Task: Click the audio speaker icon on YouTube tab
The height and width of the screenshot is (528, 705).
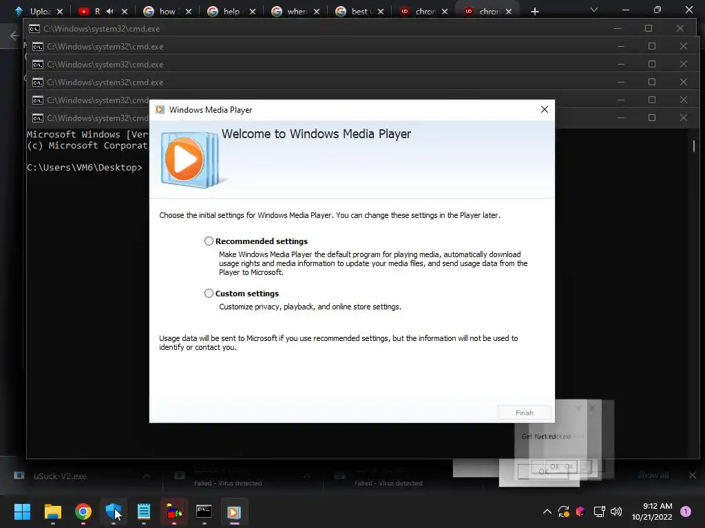Action: (x=109, y=11)
